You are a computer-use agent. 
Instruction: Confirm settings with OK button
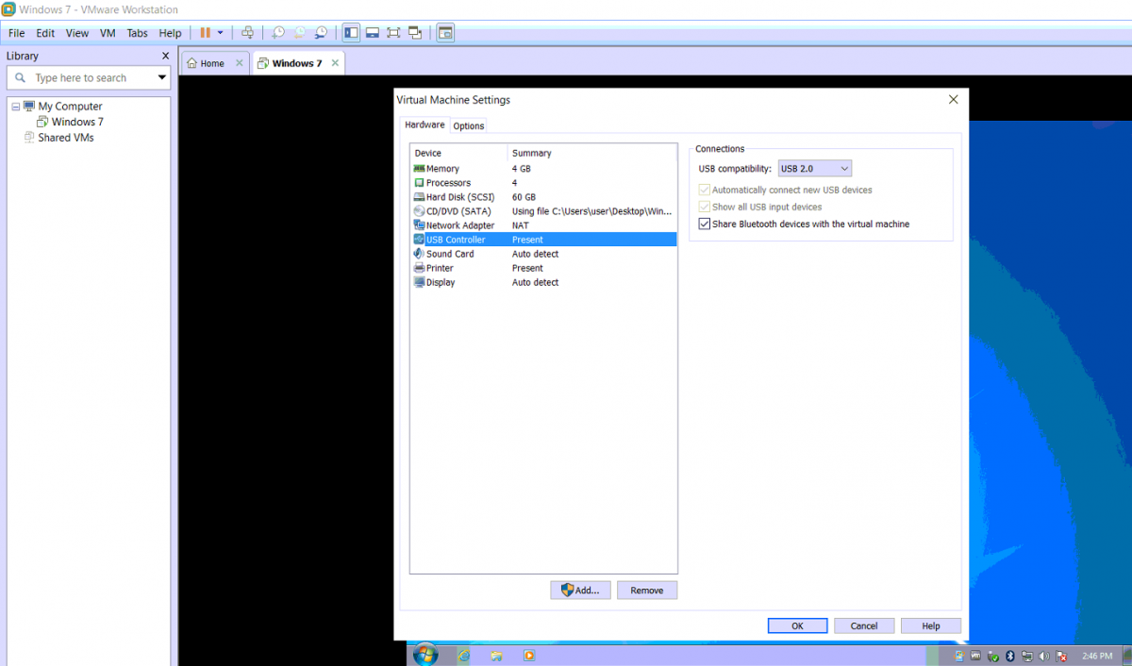point(797,625)
